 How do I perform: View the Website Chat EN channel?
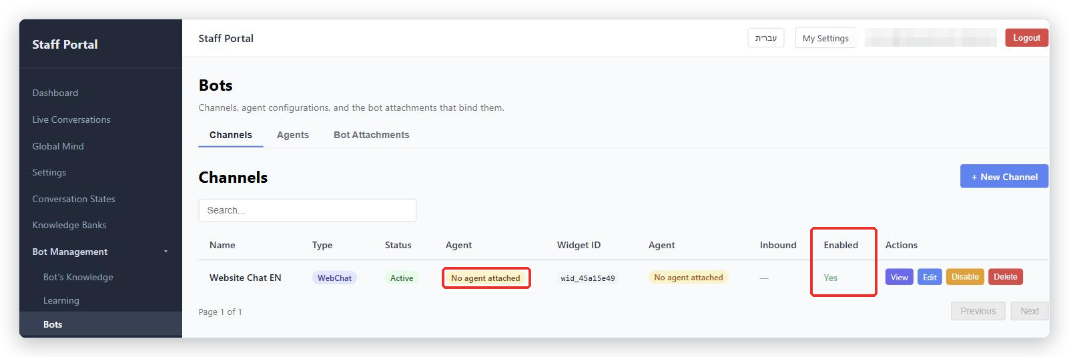pos(900,277)
